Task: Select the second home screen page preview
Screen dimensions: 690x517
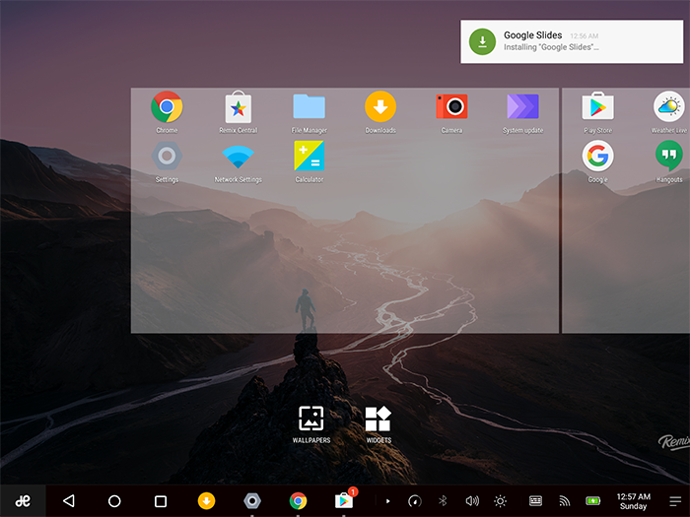Action: 626,210
